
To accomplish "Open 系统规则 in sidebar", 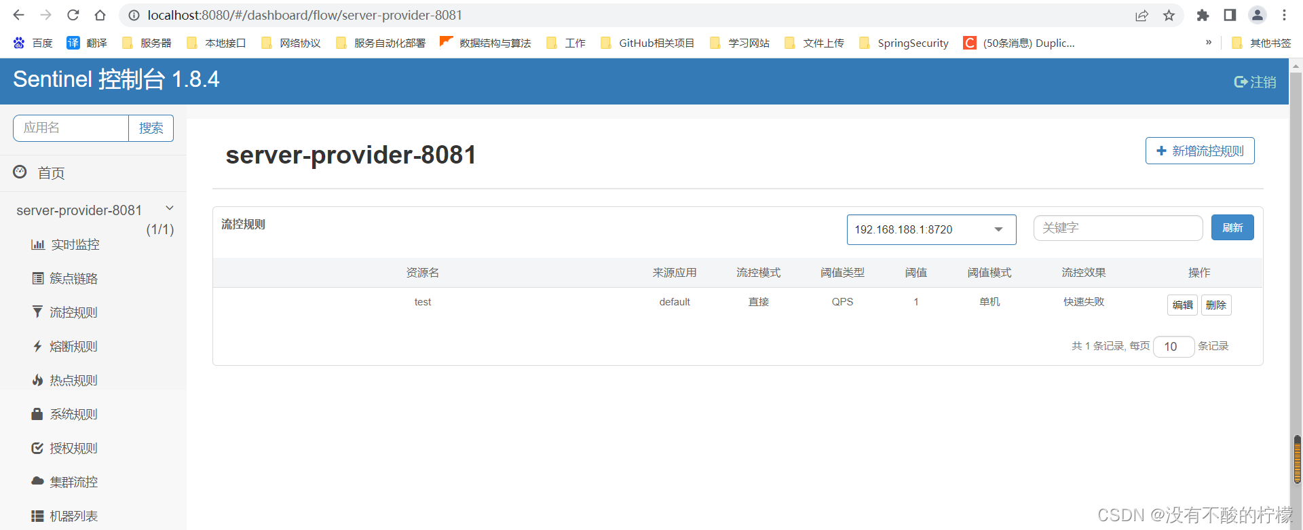I will 73,414.
